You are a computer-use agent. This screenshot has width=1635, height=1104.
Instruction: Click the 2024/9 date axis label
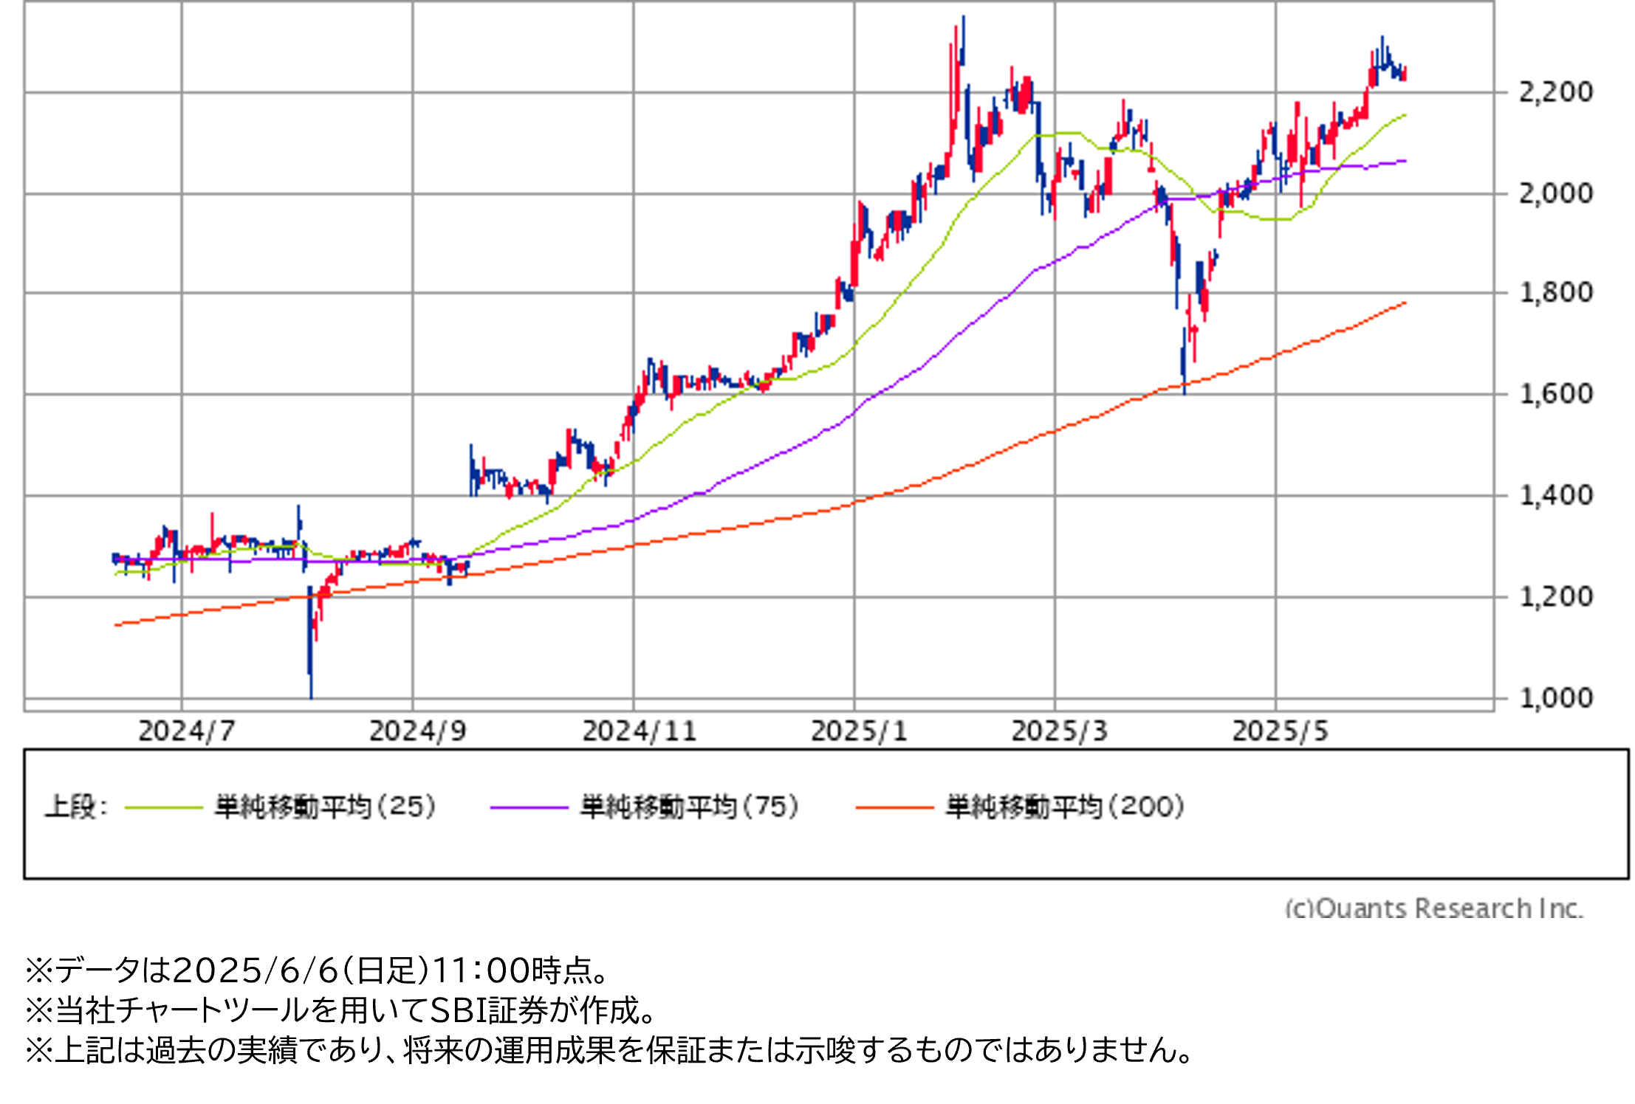(417, 731)
